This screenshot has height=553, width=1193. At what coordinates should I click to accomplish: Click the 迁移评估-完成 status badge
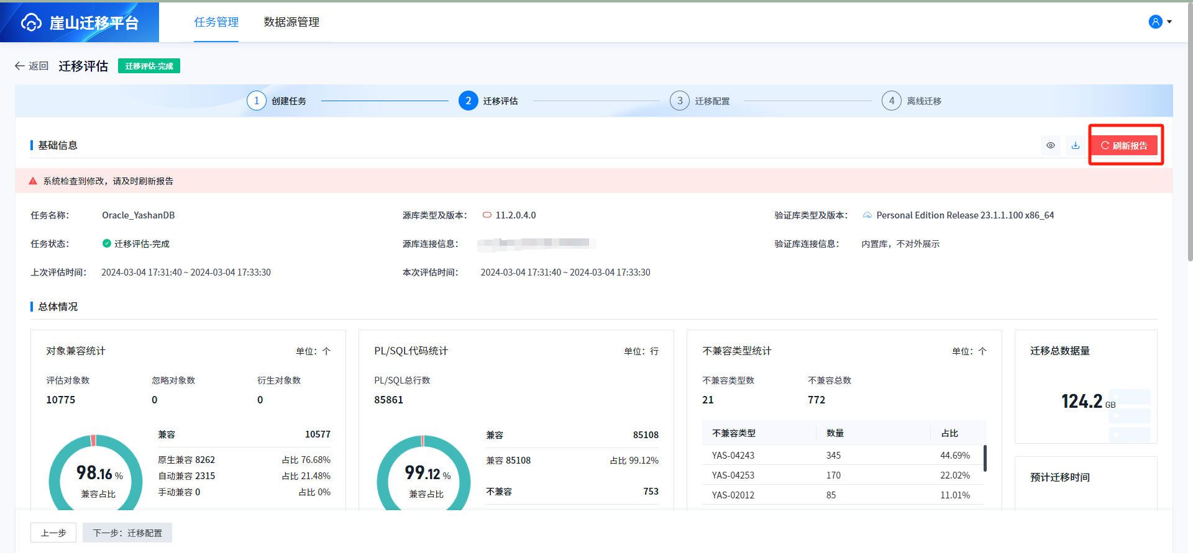click(149, 66)
